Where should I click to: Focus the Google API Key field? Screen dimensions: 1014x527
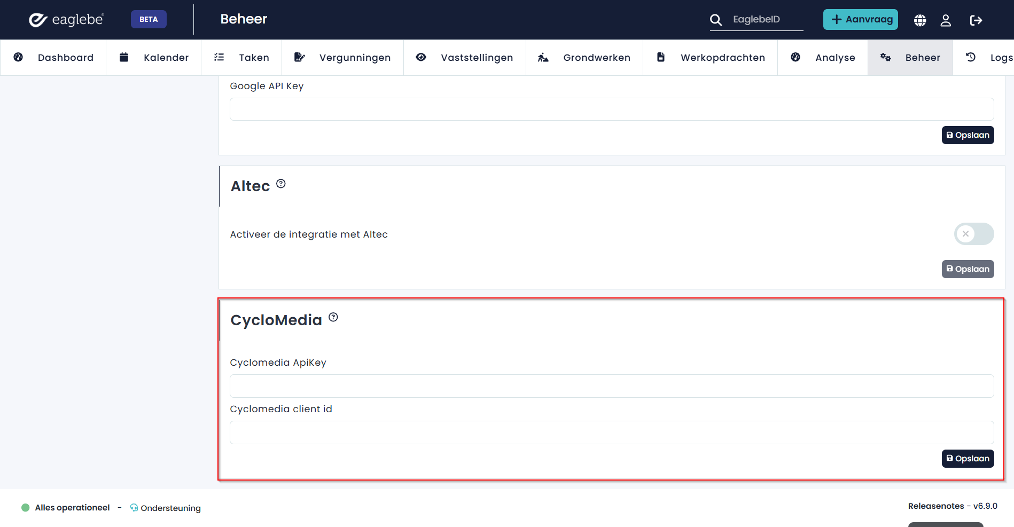[612, 109]
